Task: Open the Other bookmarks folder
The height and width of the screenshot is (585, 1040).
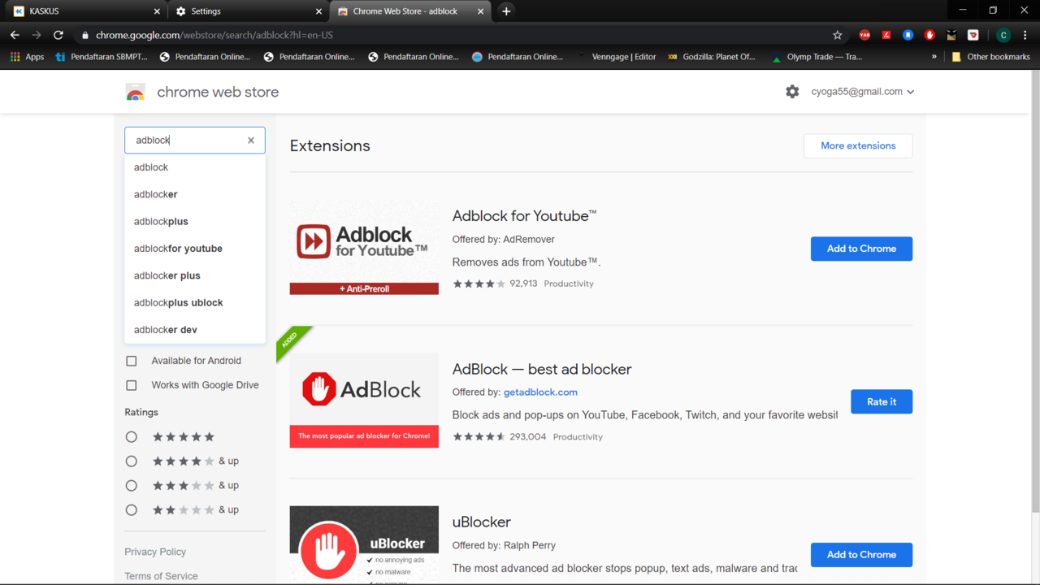Action: 990,57
